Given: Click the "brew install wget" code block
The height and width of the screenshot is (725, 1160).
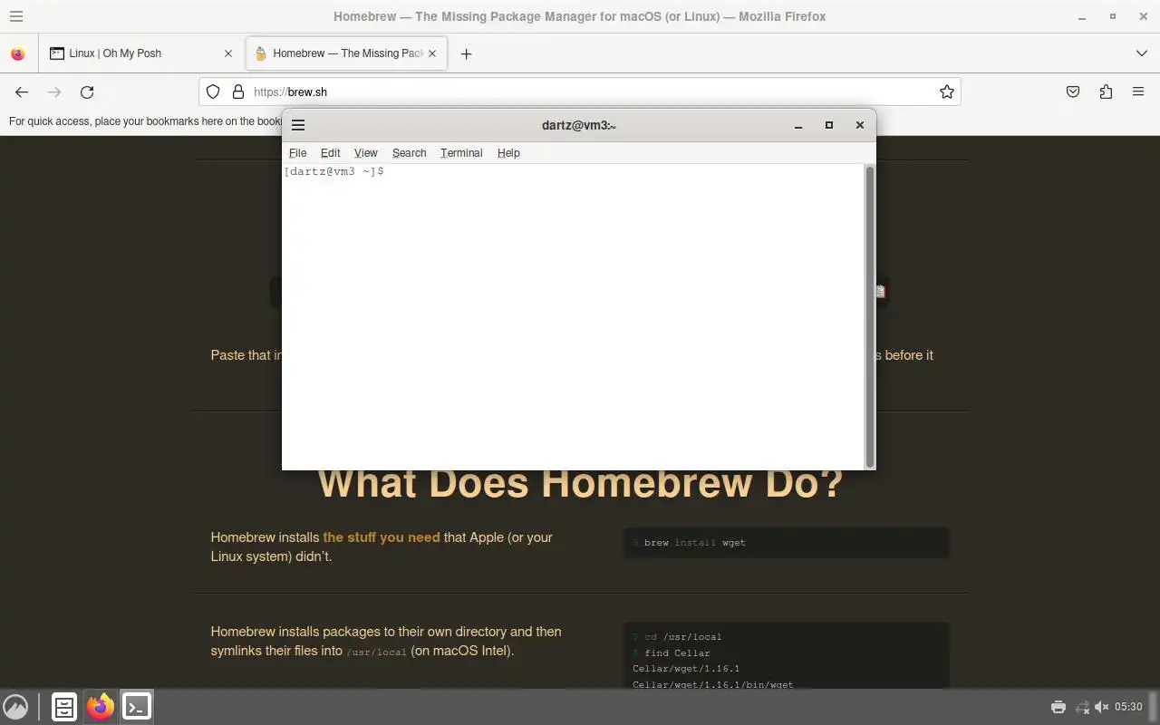Looking at the screenshot, I should [x=787, y=543].
